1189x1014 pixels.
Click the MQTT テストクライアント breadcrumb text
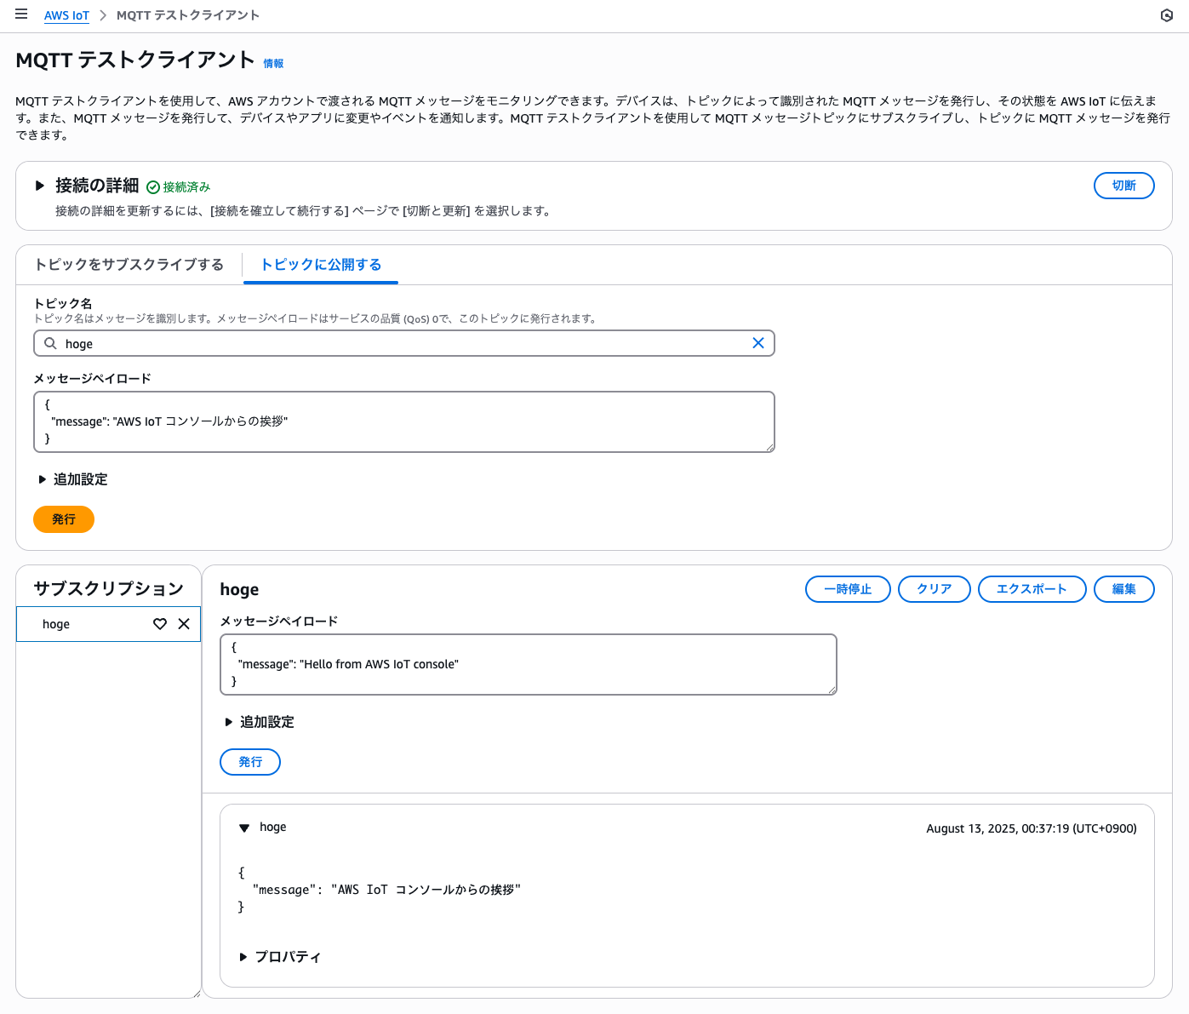tap(188, 15)
